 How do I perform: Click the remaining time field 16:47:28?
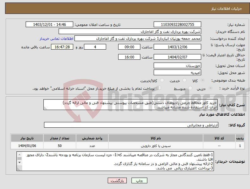click(x=62, y=47)
